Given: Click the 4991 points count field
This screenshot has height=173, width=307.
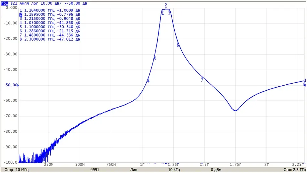Looking at the screenshot, I should [x=95, y=170].
